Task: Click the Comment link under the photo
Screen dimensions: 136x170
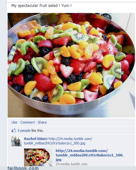Action: click(x=28, y=122)
